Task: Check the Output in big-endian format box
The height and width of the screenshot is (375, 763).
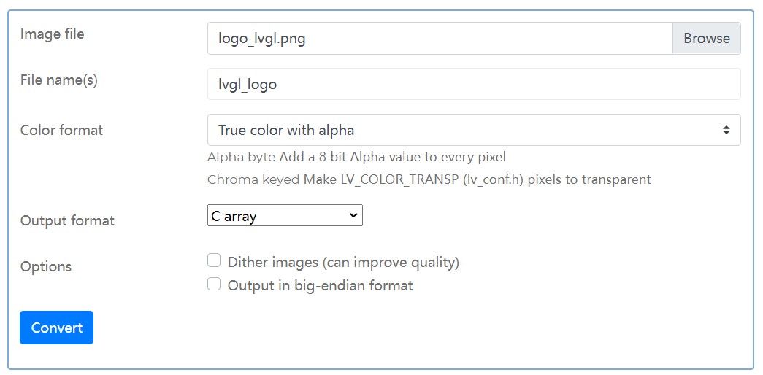Action: click(214, 284)
